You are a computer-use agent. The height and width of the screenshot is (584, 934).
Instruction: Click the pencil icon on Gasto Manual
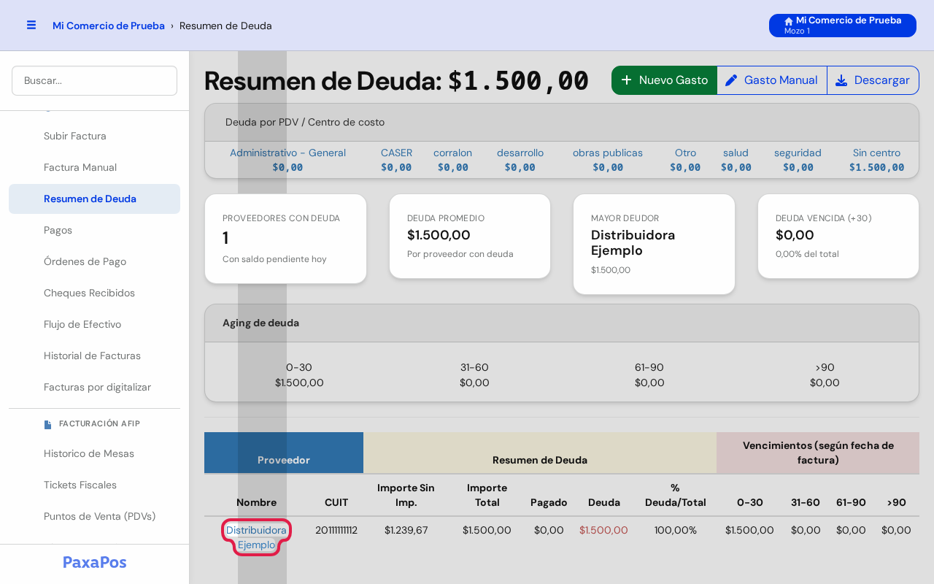(x=731, y=80)
